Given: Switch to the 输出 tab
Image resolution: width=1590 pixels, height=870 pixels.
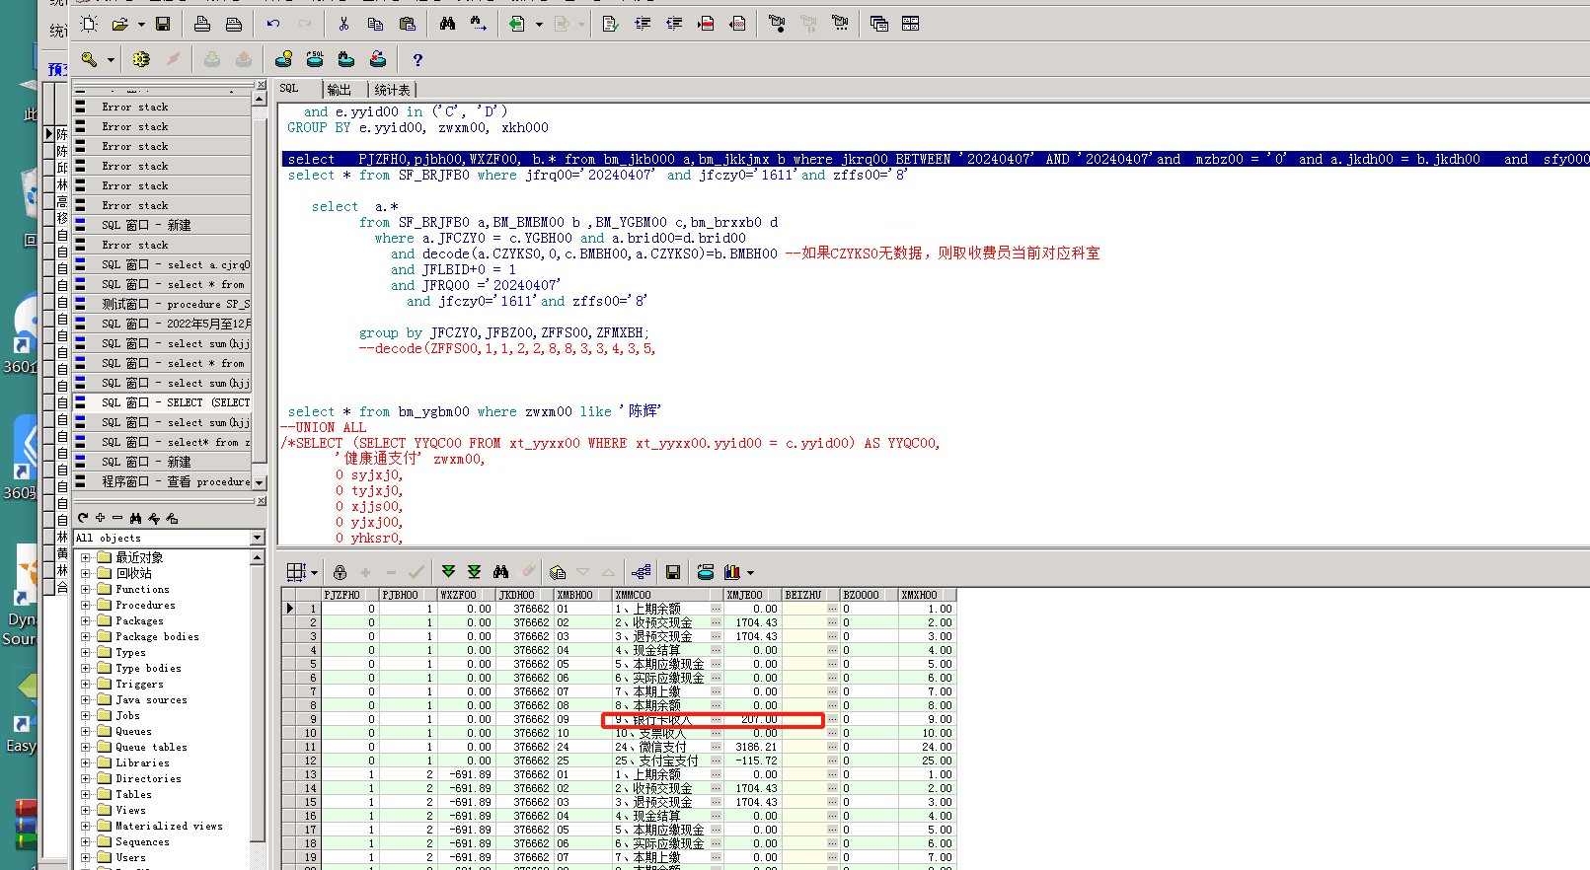Looking at the screenshot, I should coord(339,90).
